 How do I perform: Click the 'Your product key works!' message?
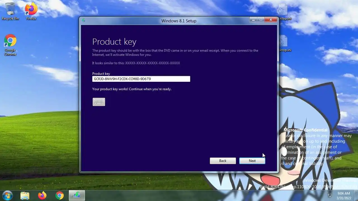132,89
